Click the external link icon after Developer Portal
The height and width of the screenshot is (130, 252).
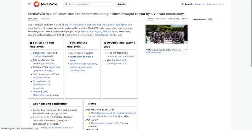(126, 63)
